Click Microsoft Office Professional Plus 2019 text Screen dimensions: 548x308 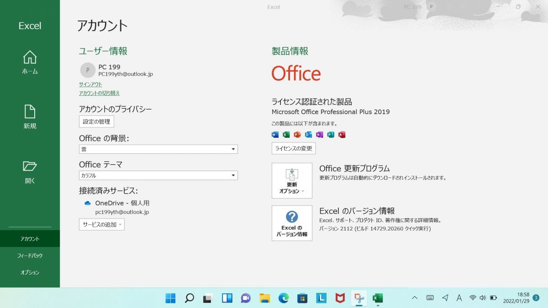tap(331, 112)
